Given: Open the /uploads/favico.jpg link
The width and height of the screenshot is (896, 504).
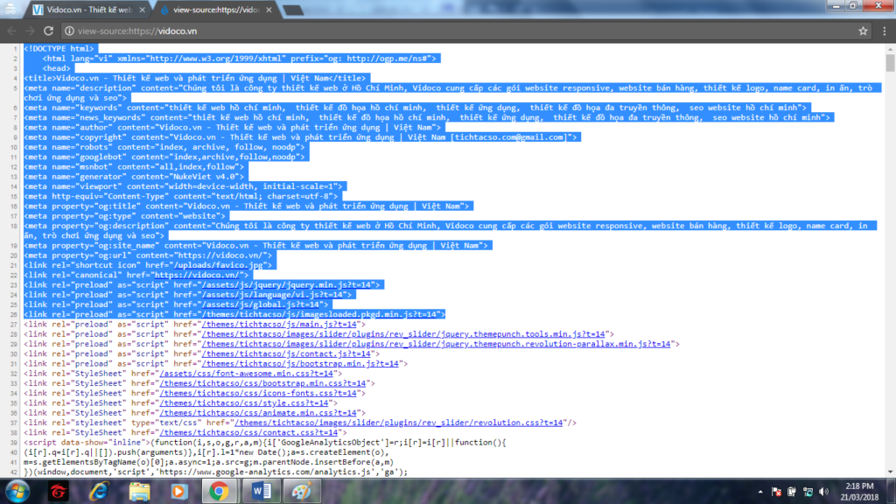Looking at the screenshot, I should coord(237,265).
